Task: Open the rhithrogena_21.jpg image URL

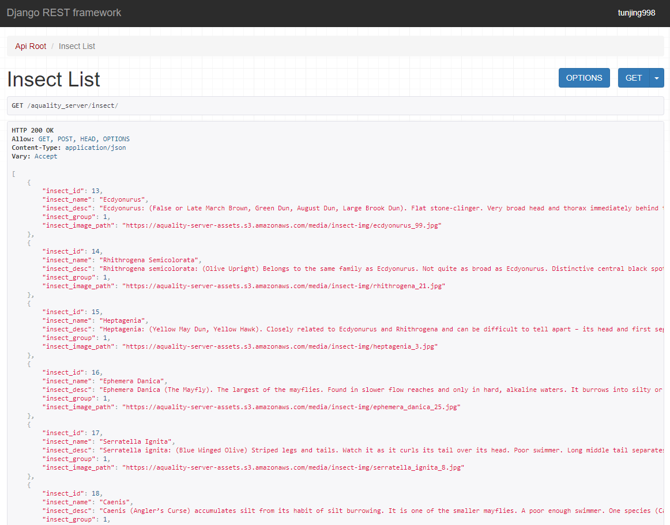Action: (284, 286)
